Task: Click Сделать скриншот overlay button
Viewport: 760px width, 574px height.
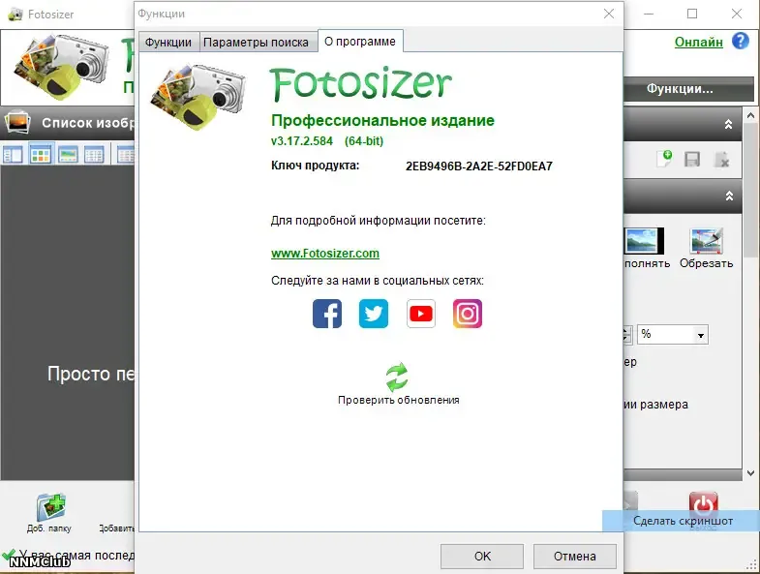Action: point(682,521)
